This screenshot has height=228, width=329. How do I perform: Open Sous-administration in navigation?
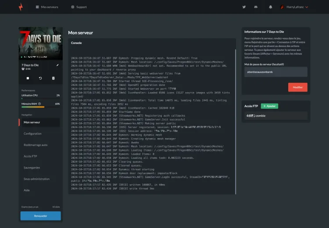(37, 179)
